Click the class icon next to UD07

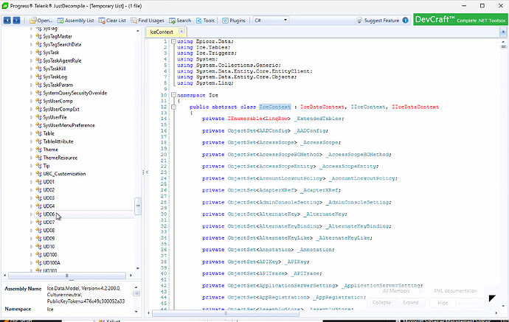(38, 223)
